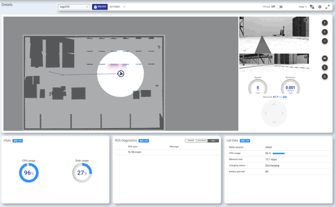The height and width of the screenshot is (207, 335).
Task: Zoom out the map with minus button
Action: [x=324, y=41]
